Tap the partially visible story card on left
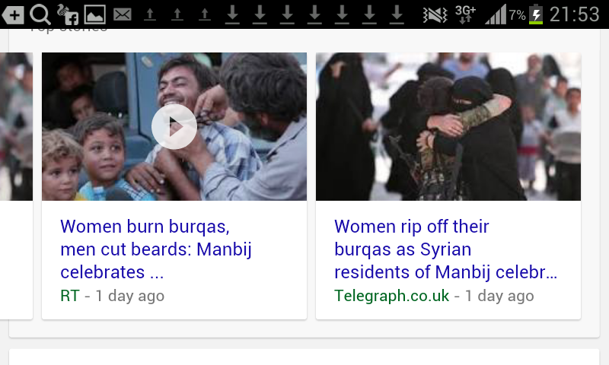The height and width of the screenshot is (365, 609). [x=16, y=186]
